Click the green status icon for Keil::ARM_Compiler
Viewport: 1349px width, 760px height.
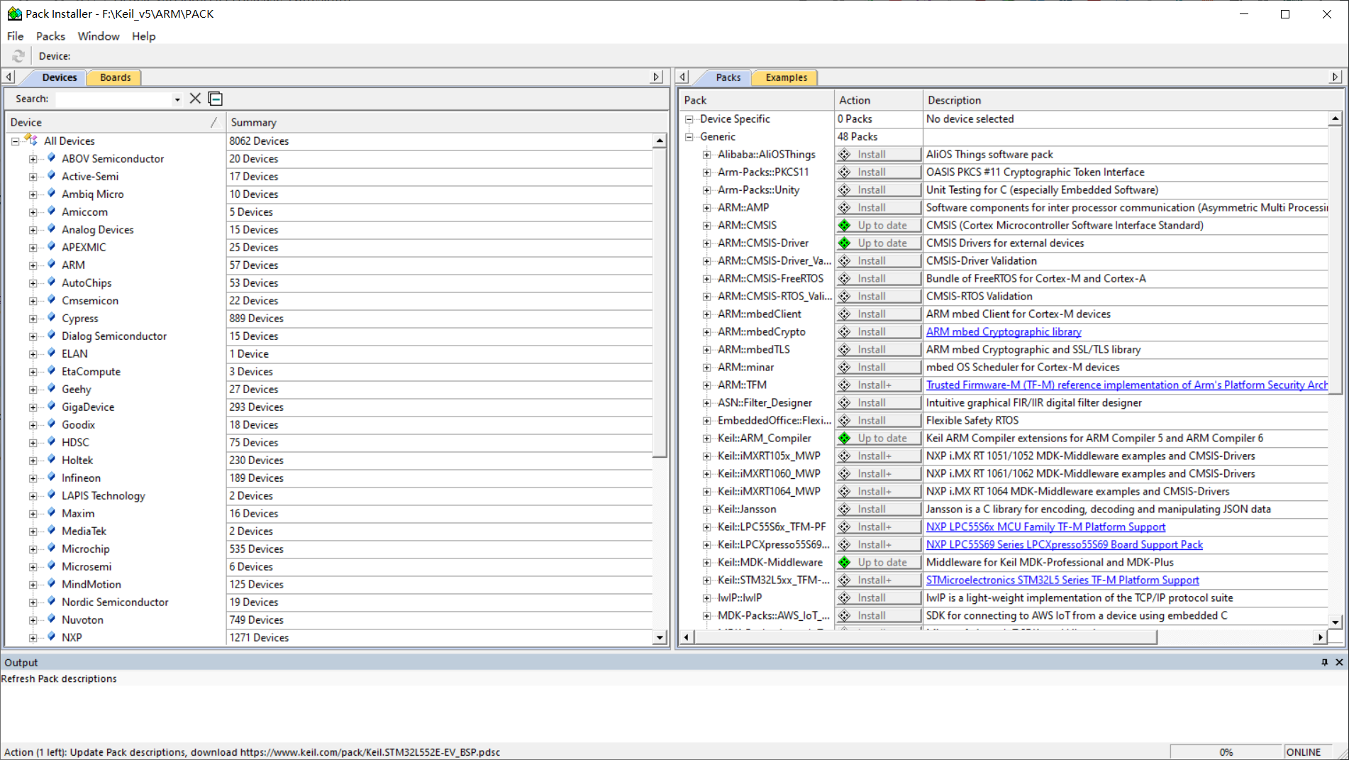pos(844,438)
